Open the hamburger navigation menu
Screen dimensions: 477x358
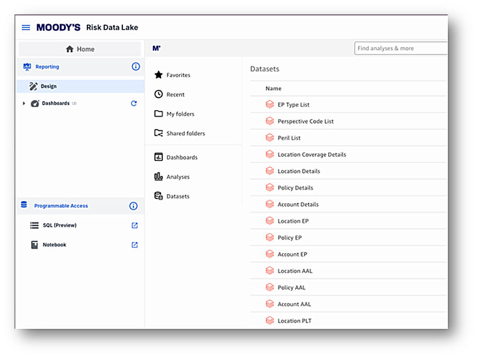coord(26,28)
